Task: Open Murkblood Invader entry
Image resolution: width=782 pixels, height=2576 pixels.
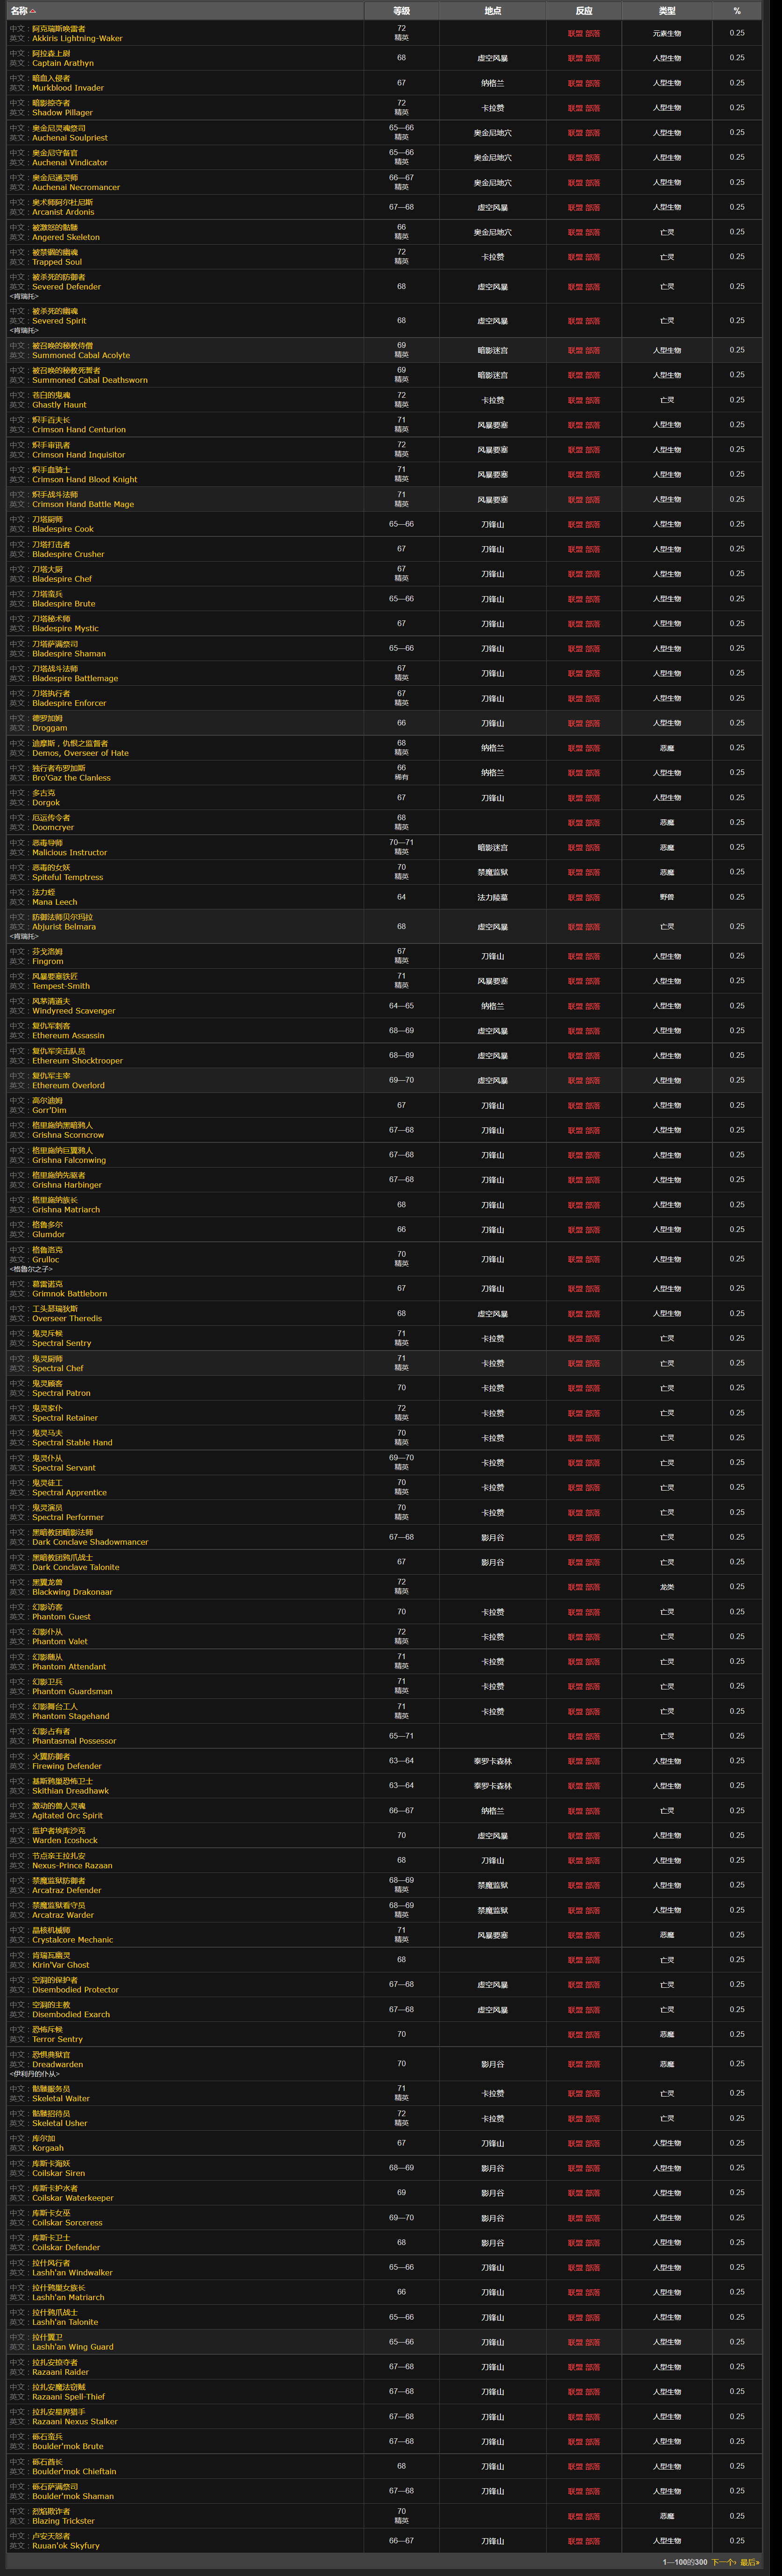Action: coord(68,88)
